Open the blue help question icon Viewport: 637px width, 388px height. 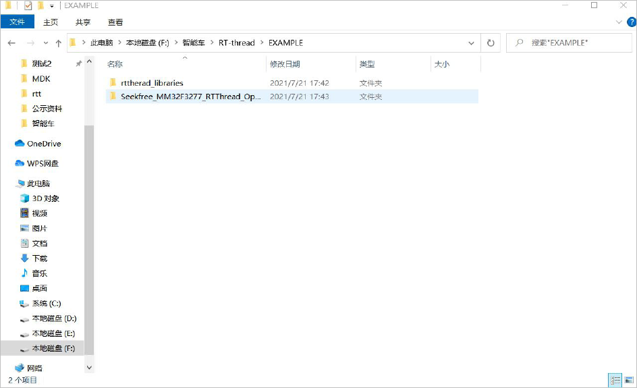click(x=632, y=22)
